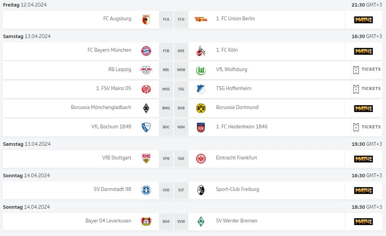This screenshot has width=386, height=236.
Task: Click the FC Augsburg club crest
Action: (x=146, y=20)
